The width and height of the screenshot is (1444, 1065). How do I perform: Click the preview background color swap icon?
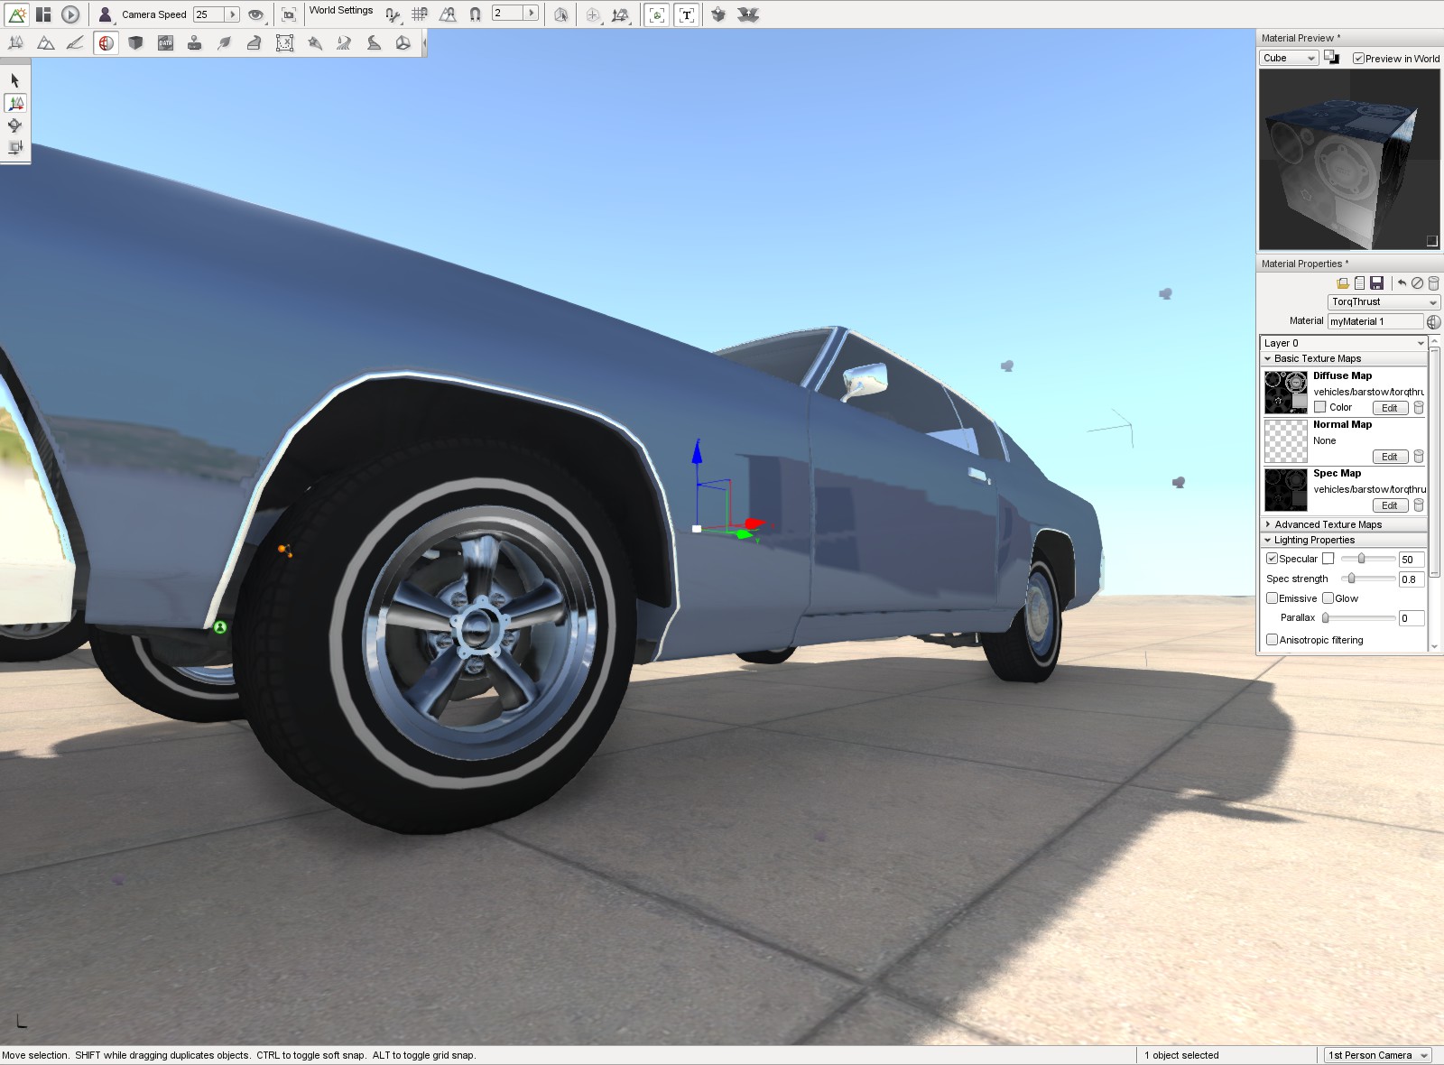(1331, 57)
